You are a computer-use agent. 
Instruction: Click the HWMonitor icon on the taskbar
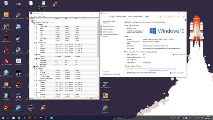[x=30, y=118]
